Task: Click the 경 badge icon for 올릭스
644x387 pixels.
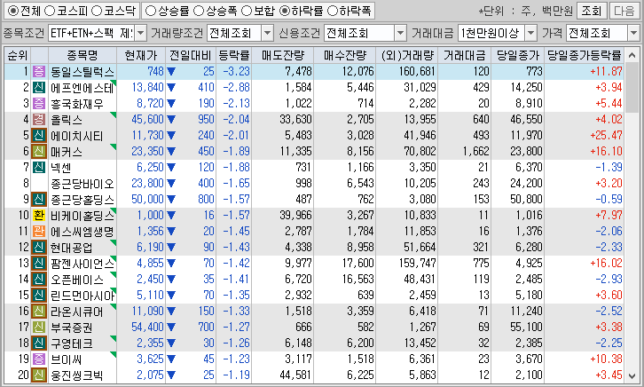Action: click(x=39, y=120)
